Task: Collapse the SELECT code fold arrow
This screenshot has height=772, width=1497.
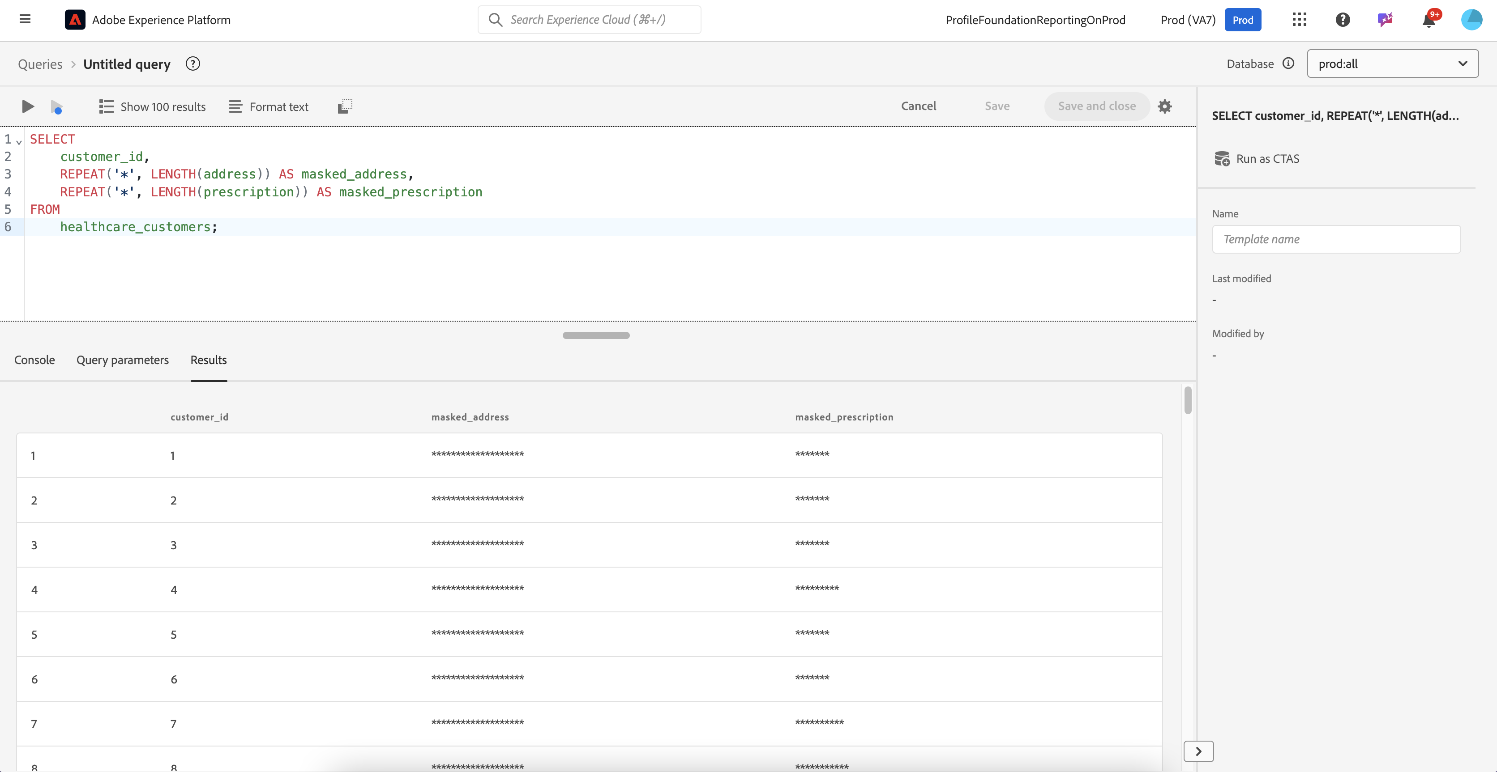Action: pyautogui.click(x=19, y=141)
